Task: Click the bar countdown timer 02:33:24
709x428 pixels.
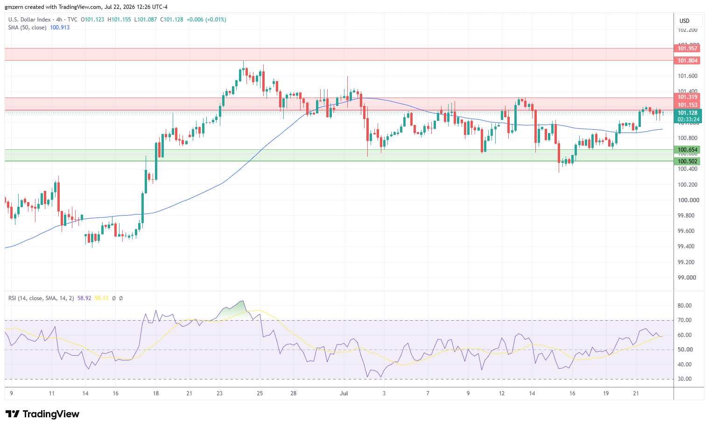Action: 688,119
